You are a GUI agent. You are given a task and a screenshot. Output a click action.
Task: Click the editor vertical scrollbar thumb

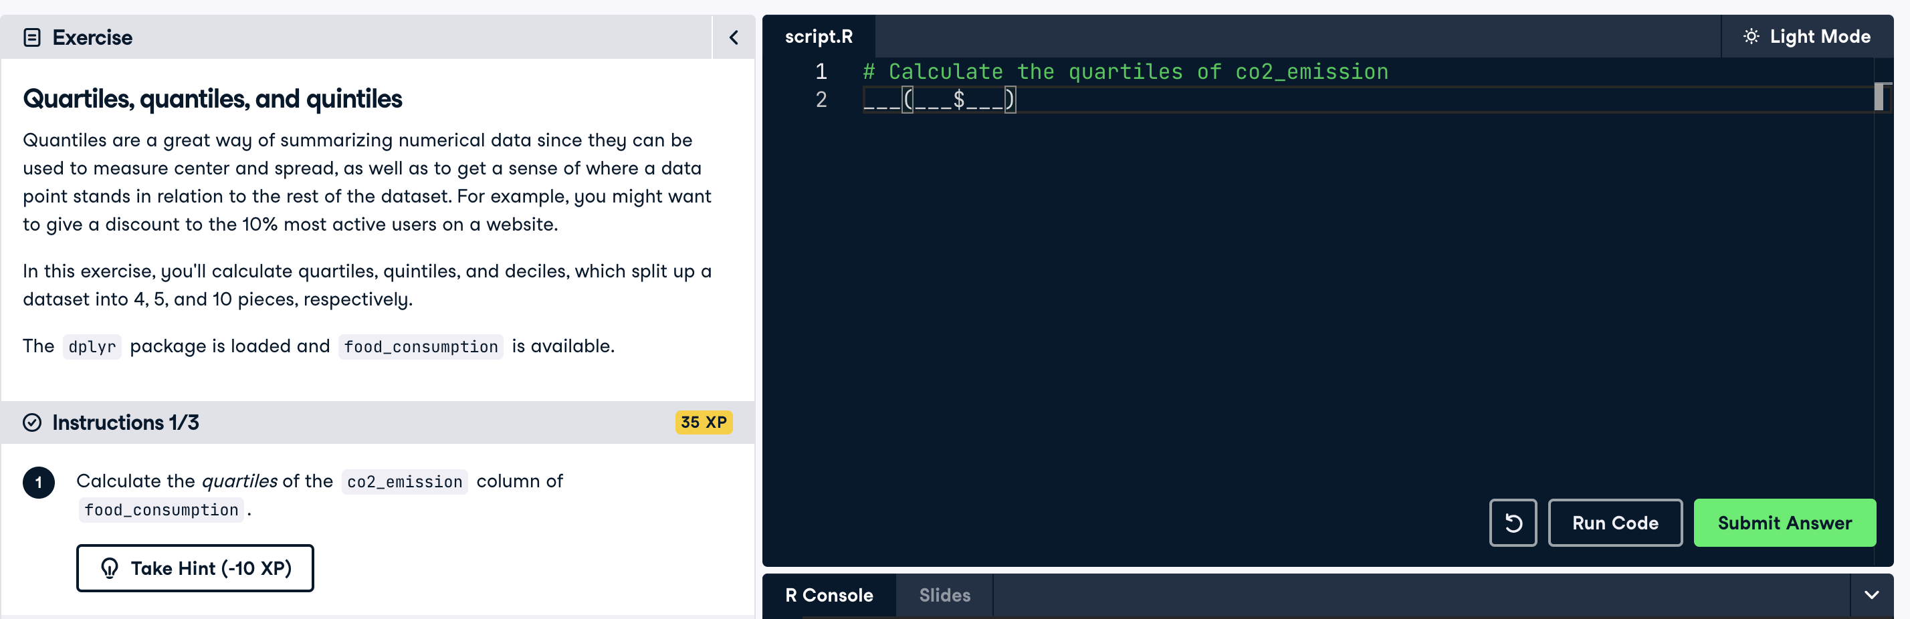pyautogui.click(x=1878, y=97)
